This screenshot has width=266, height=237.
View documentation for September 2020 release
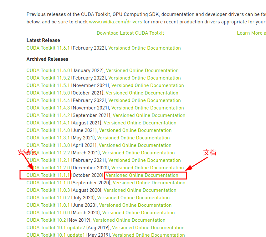click(149, 183)
